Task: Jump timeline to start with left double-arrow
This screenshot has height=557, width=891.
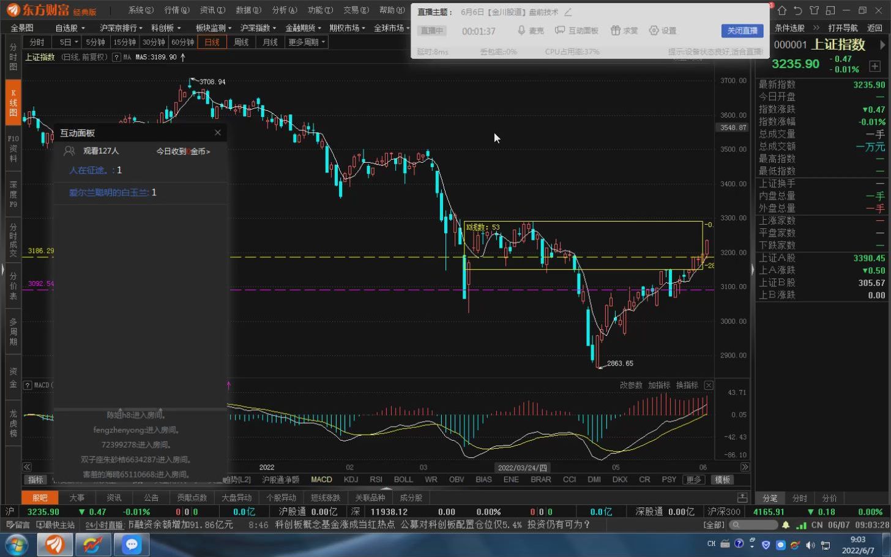Action: (x=27, y=467)
